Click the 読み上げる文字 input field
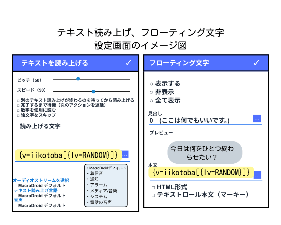The image size is (281, 225). [x=68, y=155]
